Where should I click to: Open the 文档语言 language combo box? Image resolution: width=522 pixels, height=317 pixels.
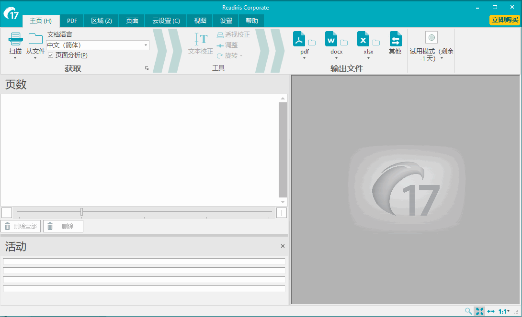point(98,45)
